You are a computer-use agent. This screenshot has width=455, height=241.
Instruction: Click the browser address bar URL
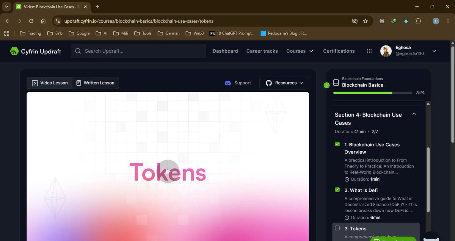(x=139, y=21)
